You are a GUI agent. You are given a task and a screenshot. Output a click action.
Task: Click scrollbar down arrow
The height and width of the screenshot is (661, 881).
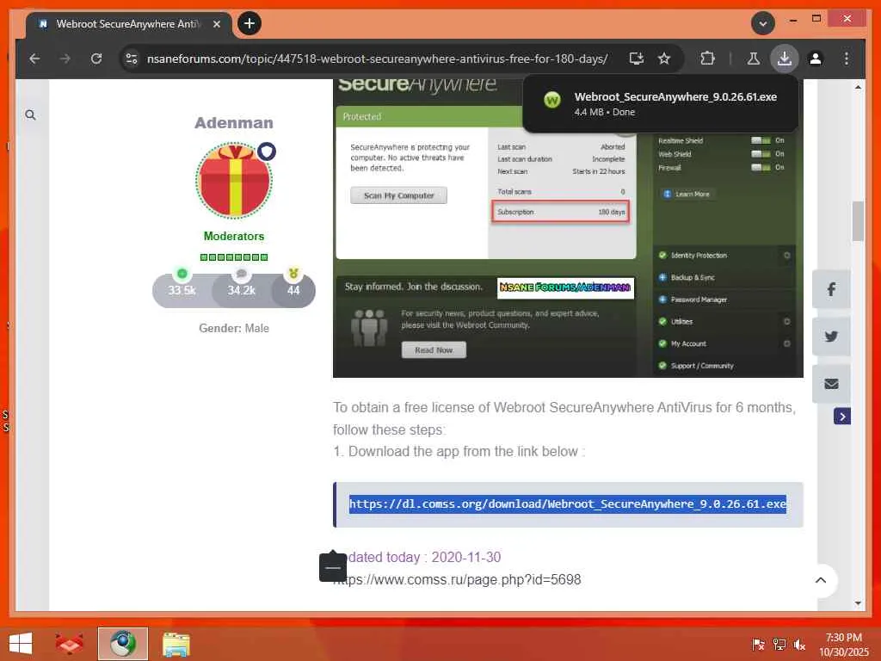[858, 603]
